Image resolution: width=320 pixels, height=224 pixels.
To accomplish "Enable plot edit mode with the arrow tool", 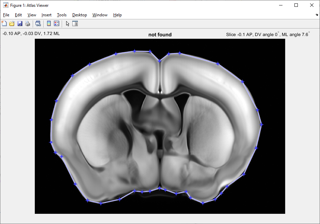I will tap(67, 23).
